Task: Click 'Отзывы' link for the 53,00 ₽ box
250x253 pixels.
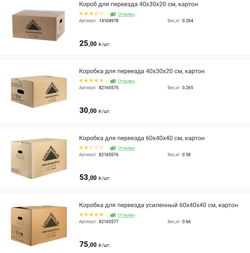Action: click(126, 148)
